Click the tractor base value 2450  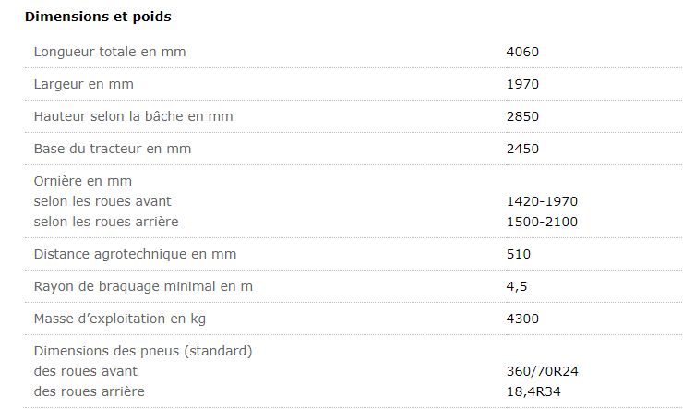[x=522, y=149]
